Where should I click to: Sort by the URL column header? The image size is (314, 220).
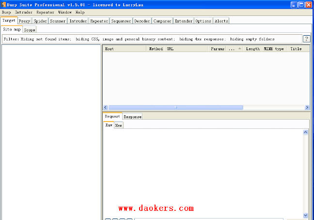tap(187, 49)
